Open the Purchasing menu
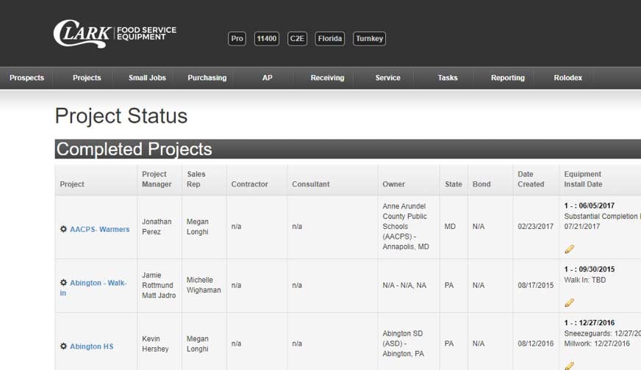The height and width of the screenshot is (370, 641). pyautogui.click(x=207, y=78)
